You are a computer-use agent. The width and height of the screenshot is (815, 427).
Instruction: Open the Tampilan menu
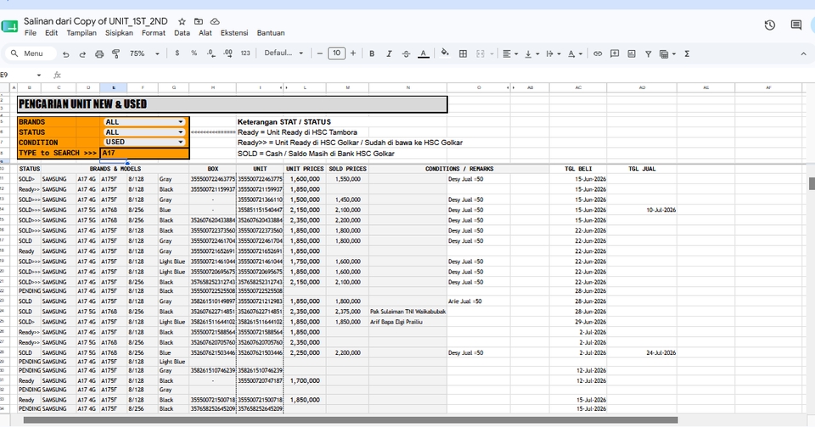pos(81,33)
